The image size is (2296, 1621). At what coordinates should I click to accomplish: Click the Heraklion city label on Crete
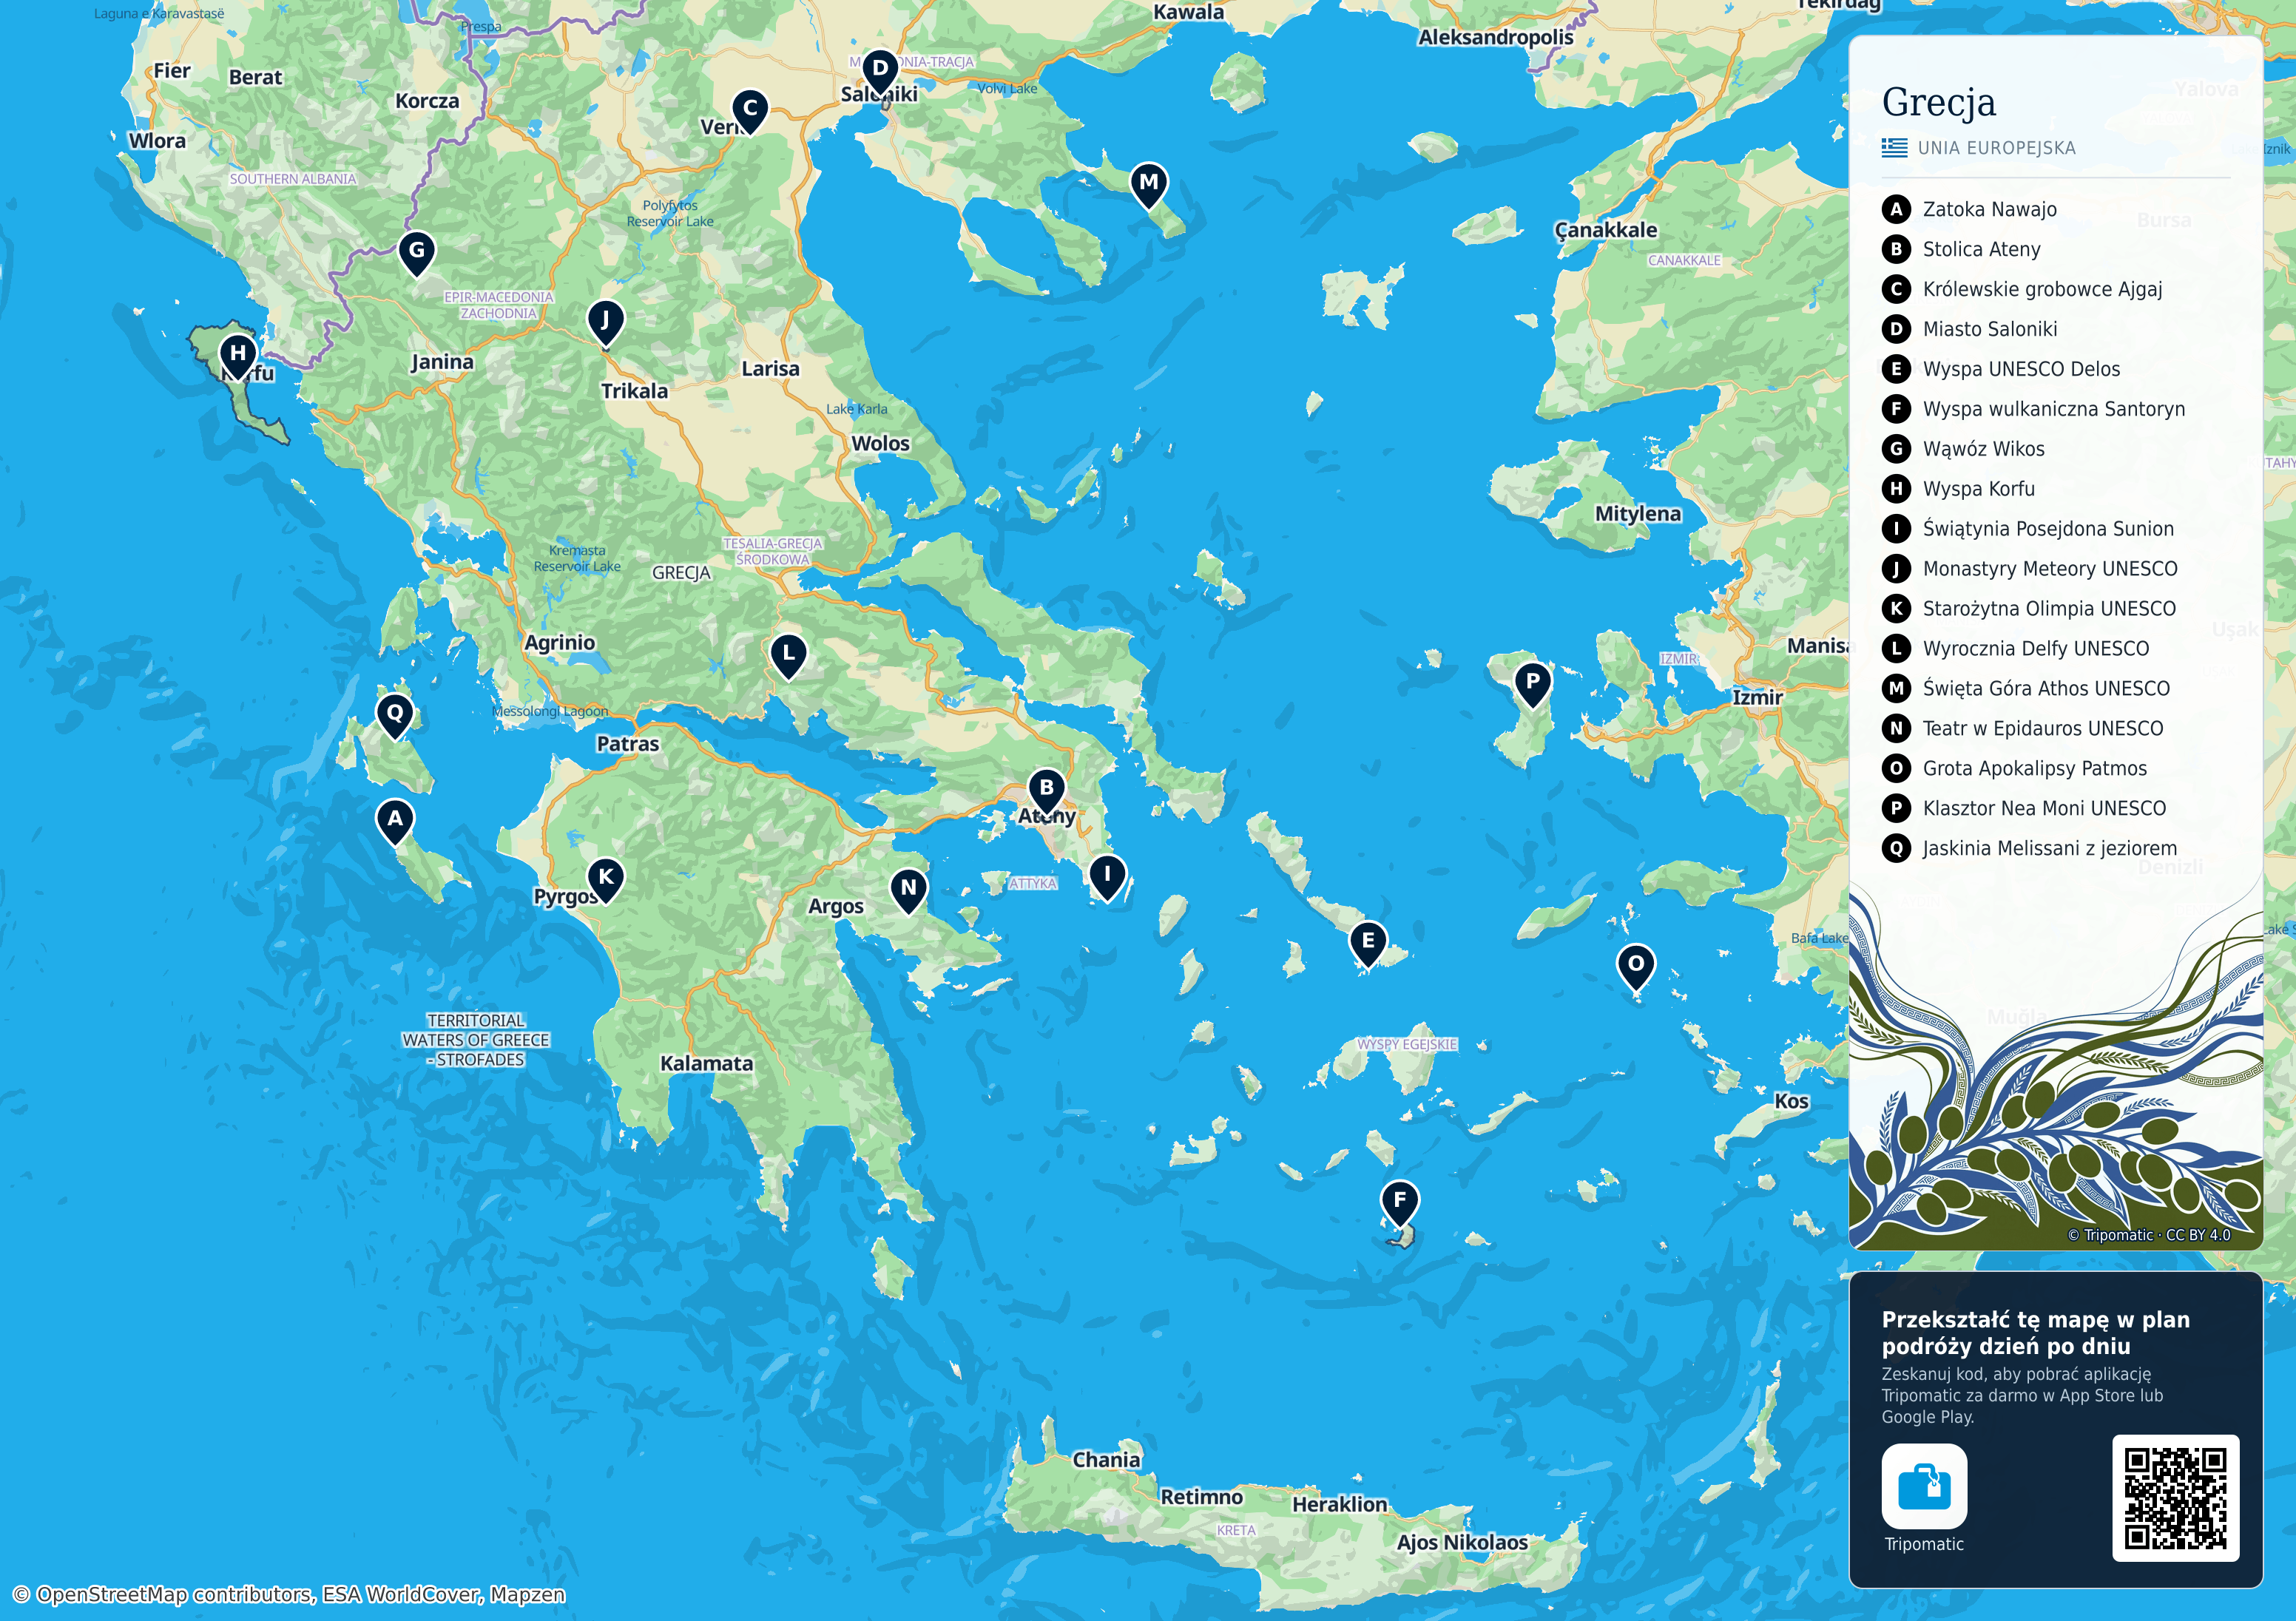tap(1340, 1504)
